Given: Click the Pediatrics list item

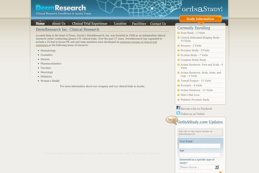Looking at the screenshot, I should [46, 77].
